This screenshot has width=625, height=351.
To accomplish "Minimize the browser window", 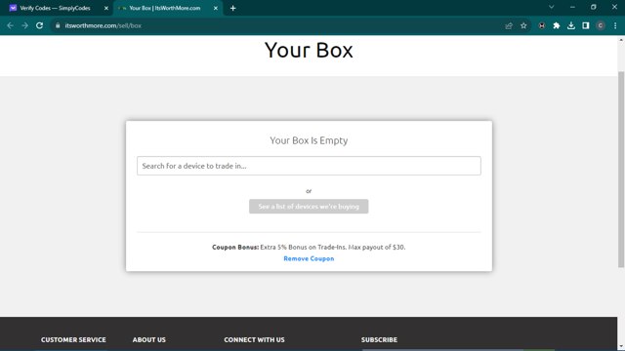I will pyautogui.click(x=572, y=7).
